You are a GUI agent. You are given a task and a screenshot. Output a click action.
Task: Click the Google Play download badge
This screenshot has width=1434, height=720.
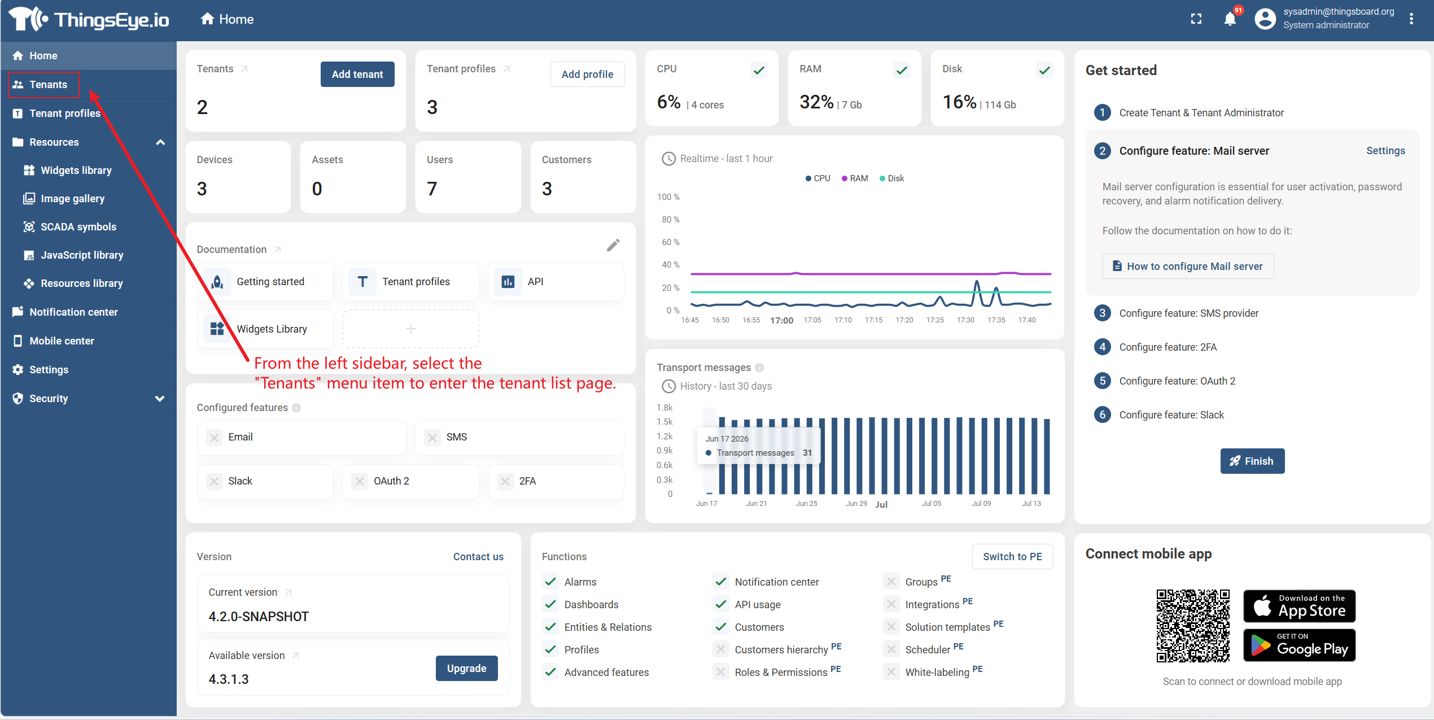click(1299, 645)
